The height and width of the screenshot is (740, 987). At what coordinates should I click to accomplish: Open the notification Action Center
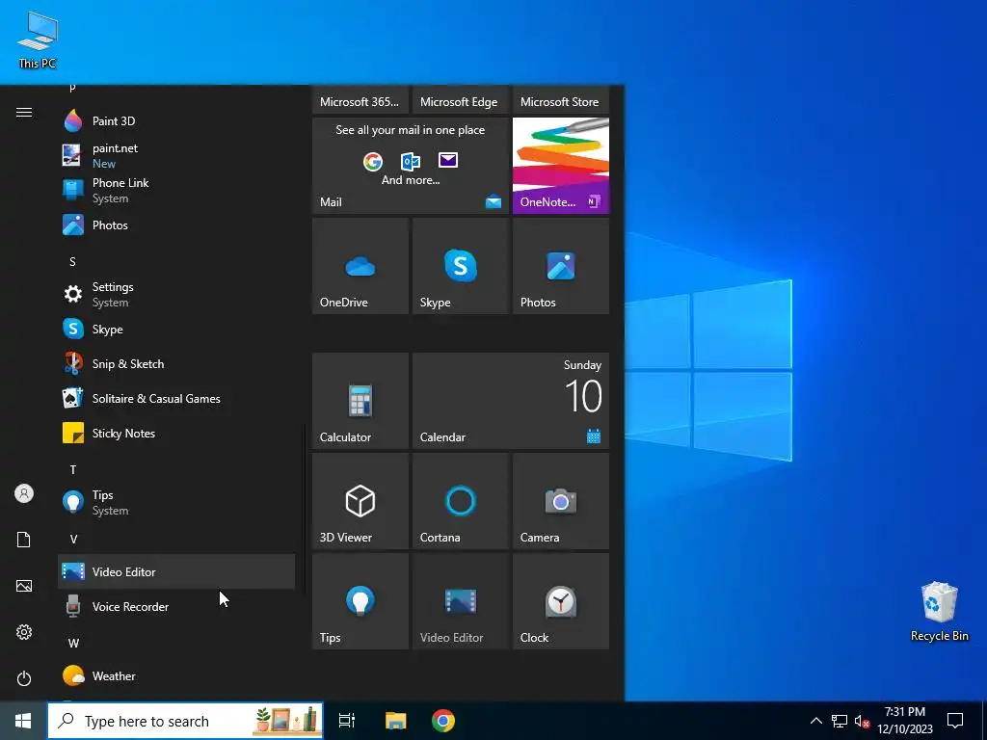pyautogui.click(x=955, y=721)
